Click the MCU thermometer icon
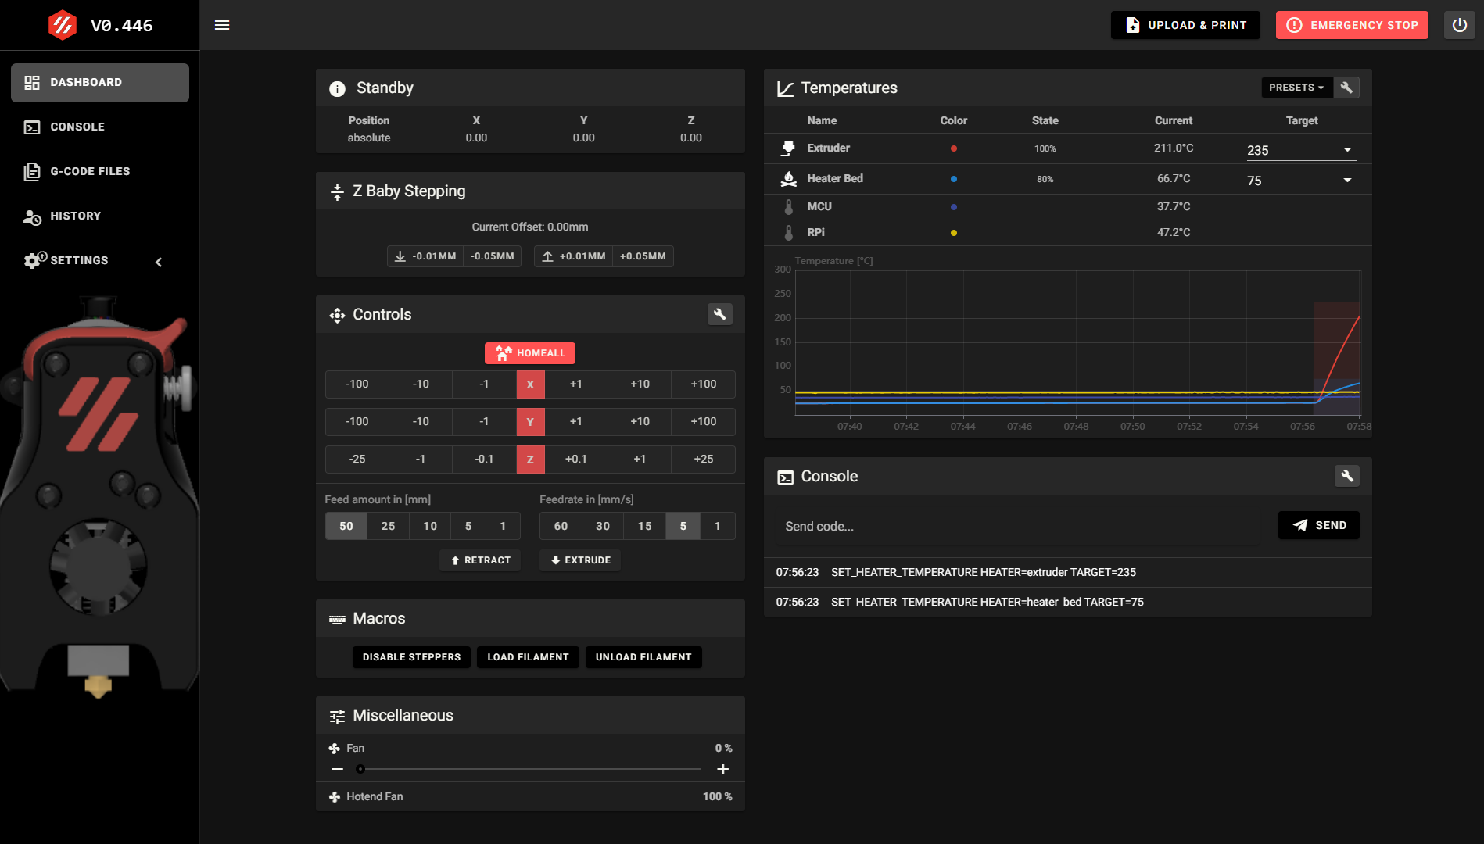 click(x=788, y=206)
